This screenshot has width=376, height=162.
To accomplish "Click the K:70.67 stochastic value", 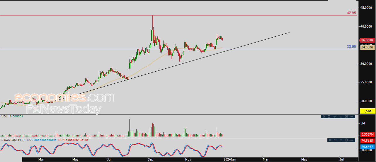I will (x=42, y=140).
